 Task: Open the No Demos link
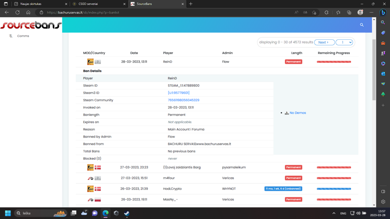tap(298, 113)
